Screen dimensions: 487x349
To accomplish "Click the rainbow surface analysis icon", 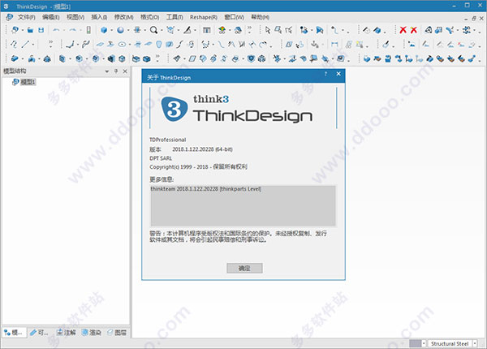I will pyautogui.click(x=222, y=30).
